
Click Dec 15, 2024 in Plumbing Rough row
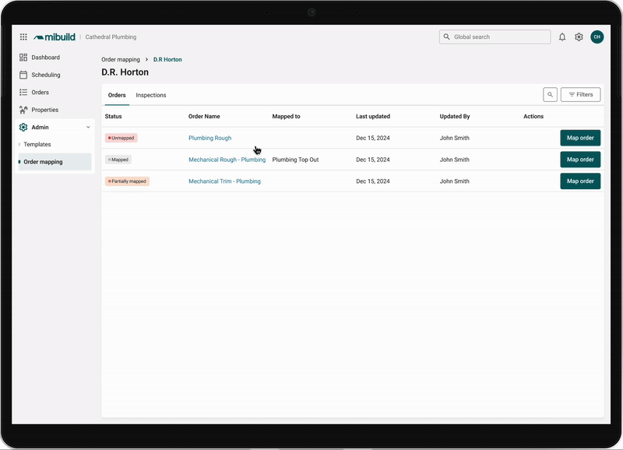(373, 138)
